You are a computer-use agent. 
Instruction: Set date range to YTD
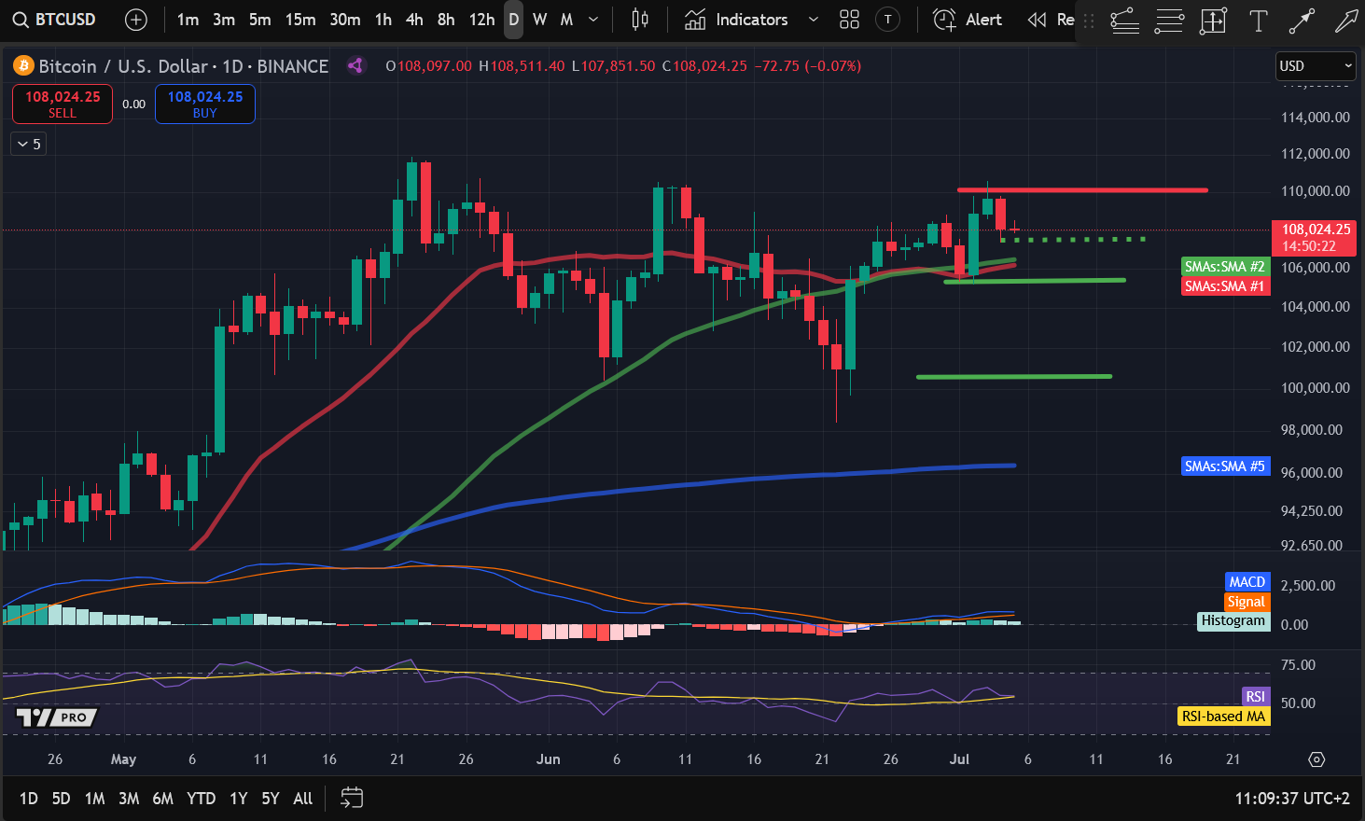click(x=201, y=799)
